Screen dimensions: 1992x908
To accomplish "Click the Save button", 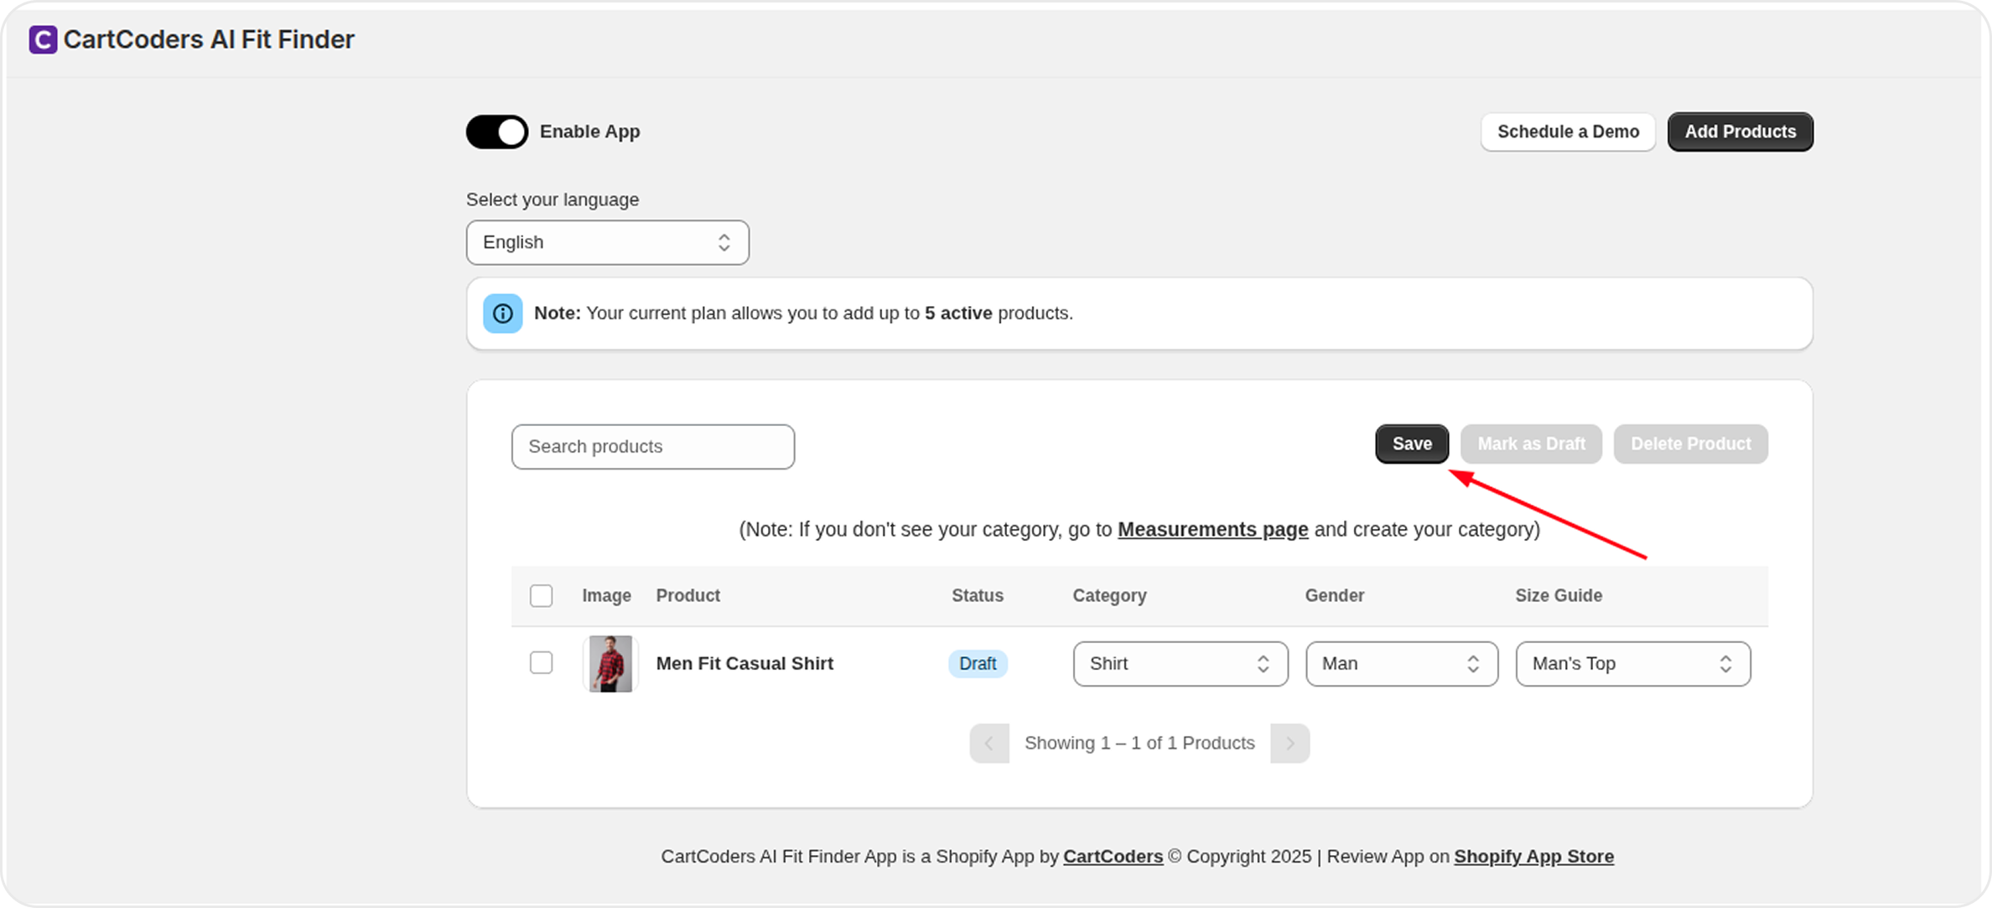I will click(1411, 444).
